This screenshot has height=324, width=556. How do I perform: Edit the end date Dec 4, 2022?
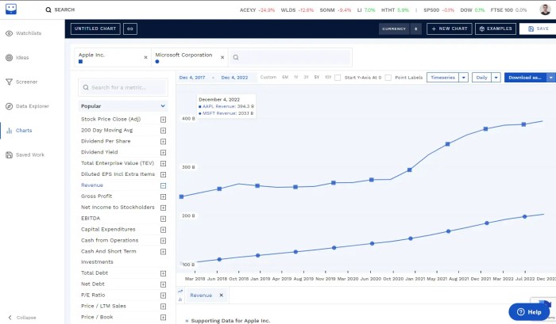click(x=234, y=78)
